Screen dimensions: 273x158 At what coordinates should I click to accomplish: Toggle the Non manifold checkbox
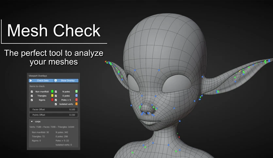point(32,91)
